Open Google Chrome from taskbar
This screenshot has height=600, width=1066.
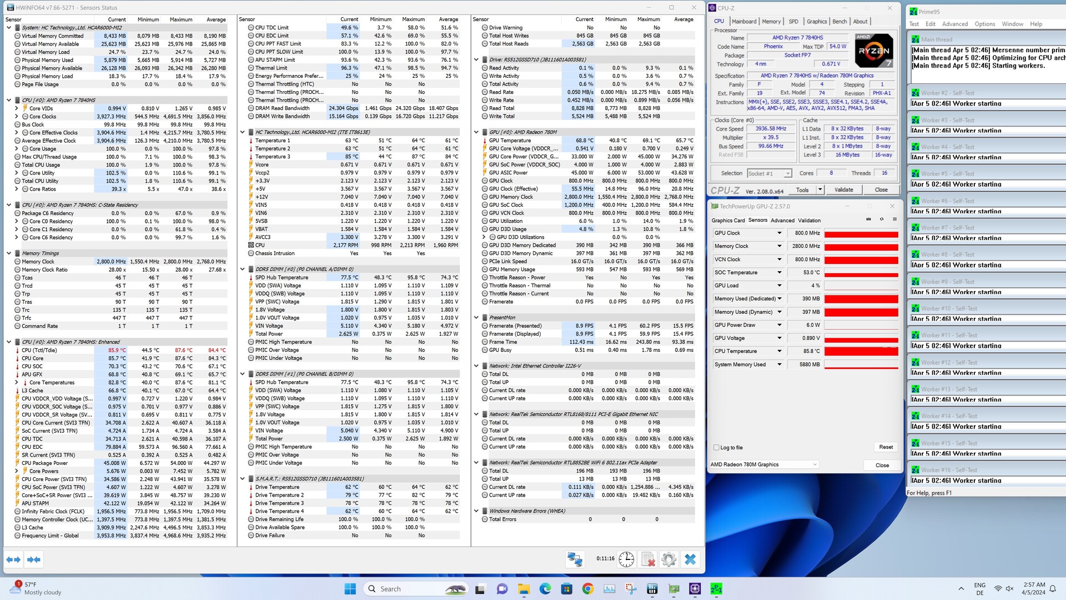coord(588,589)
